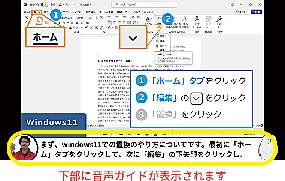Align text left
The image size is (285, 181).
(109, 23)
